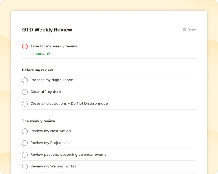Screen dimensions: 218x174
Task: Click the "GTD Weekly Review" project title
Action: click(47, 30)
